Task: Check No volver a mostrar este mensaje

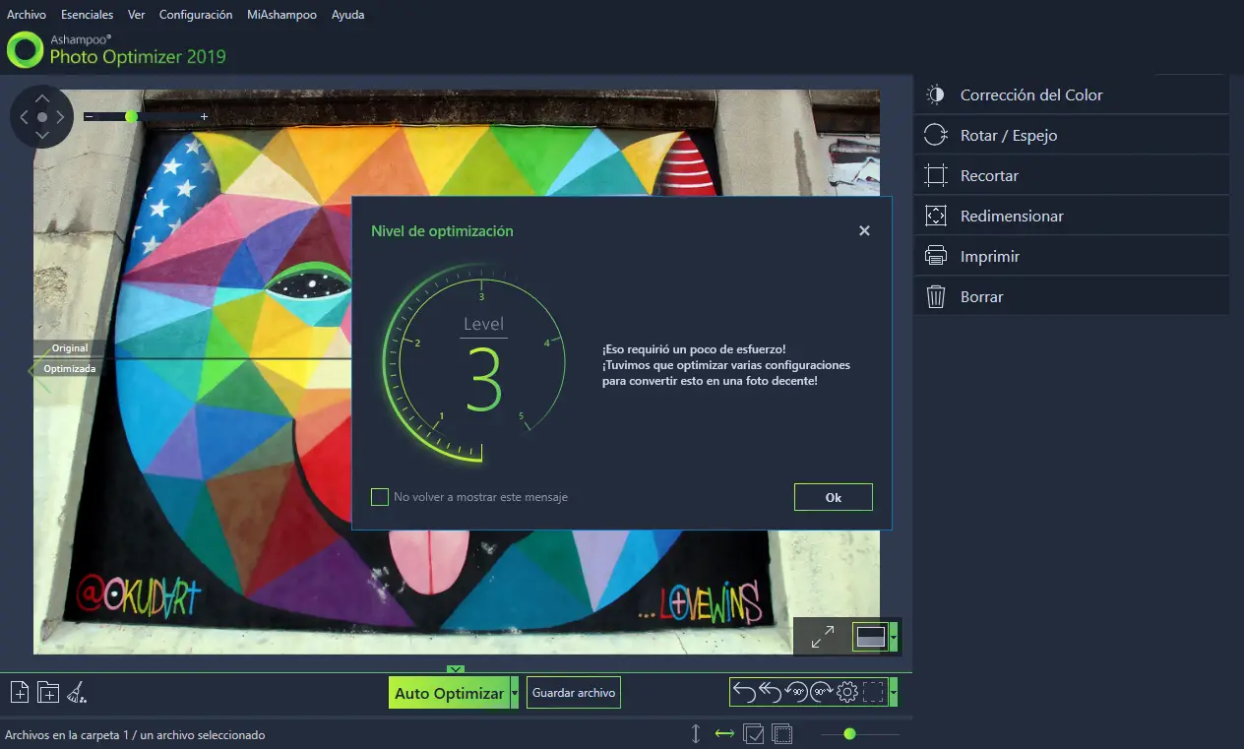Action: (x=379, y=497)
